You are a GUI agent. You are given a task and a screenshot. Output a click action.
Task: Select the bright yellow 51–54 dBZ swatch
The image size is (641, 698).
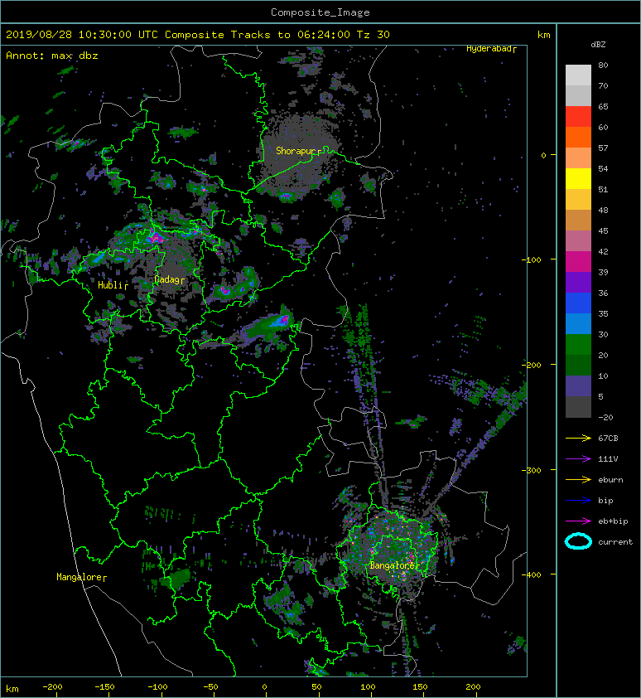(578, 178)
